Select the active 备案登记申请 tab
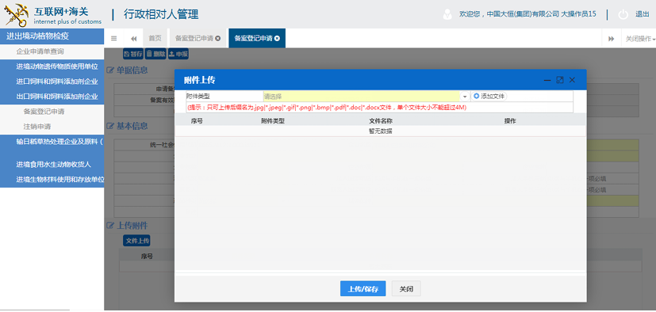 point(254,39)
